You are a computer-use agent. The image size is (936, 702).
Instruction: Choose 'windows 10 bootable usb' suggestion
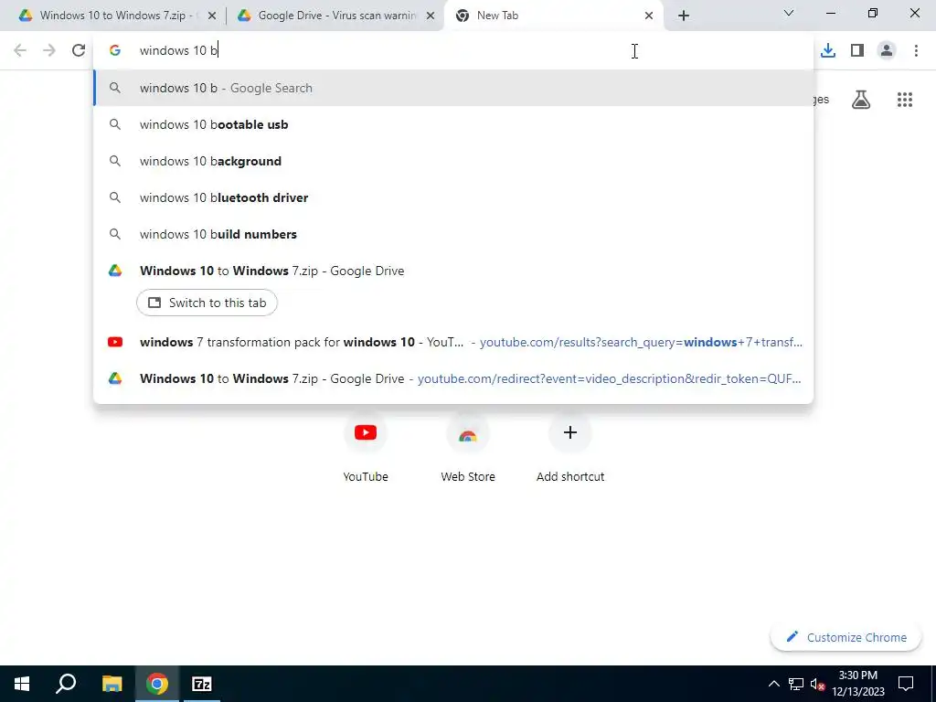[453, 124]
